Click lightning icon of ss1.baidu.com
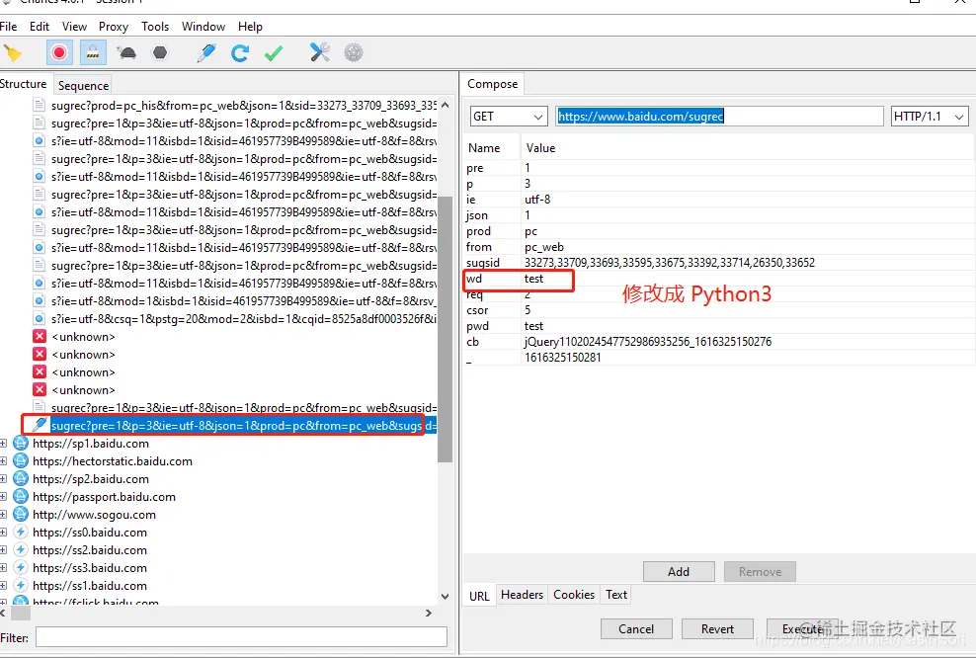This screenshot has height=658, width=976. [x=21, y=586]
